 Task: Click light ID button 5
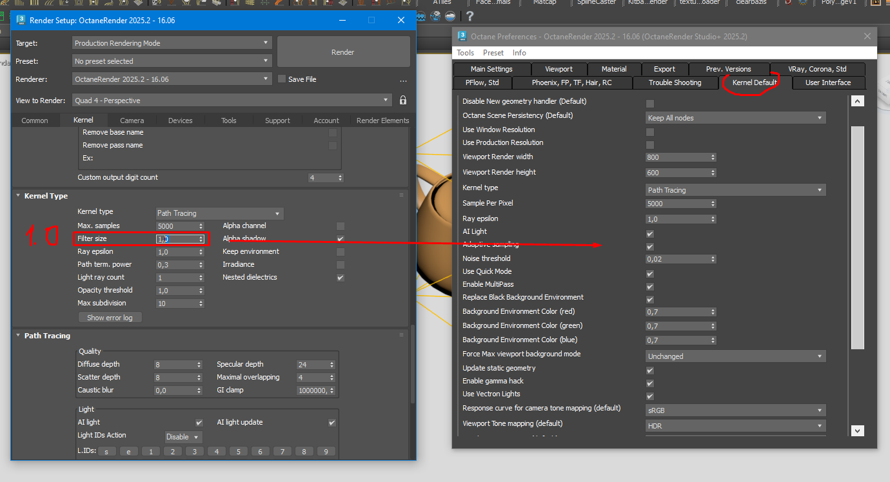tap(238, 452)
